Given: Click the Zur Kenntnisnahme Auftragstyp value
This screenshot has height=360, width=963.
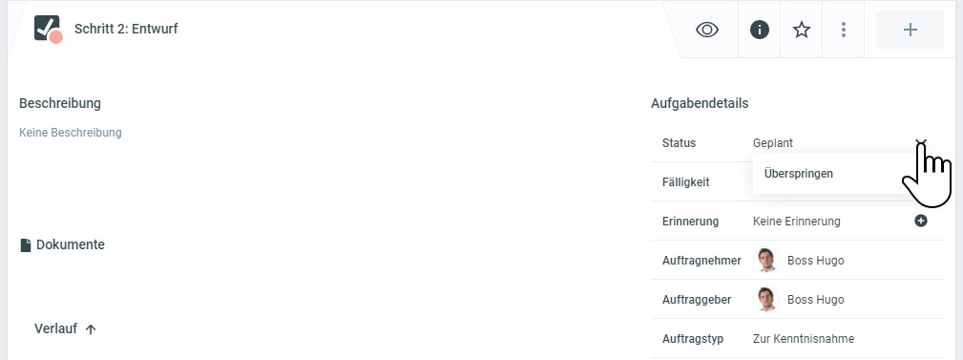Looking at the screenshot, I should tap(804, 339).
